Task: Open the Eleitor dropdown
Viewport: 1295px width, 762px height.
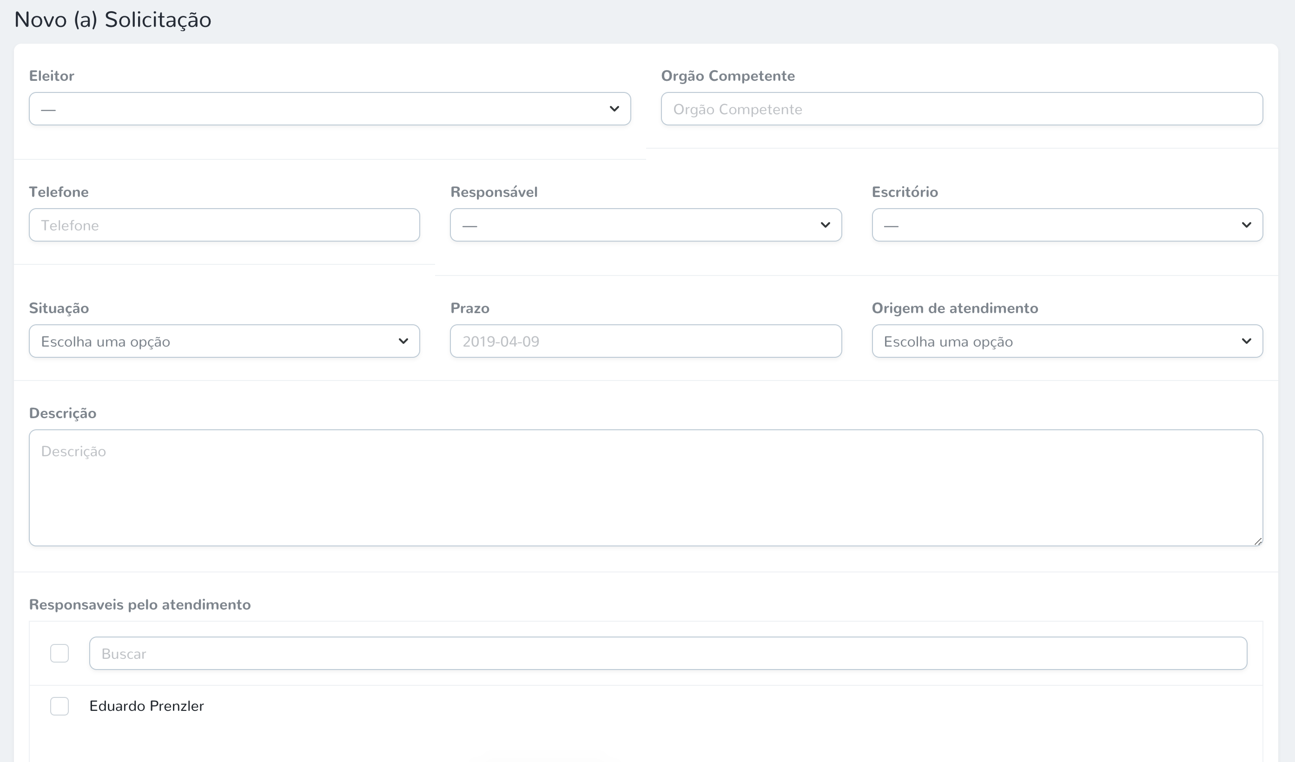Action: (329, 108)
